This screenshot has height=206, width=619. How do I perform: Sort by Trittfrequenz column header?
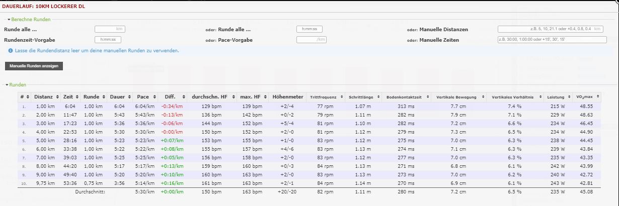click(325, 96)
